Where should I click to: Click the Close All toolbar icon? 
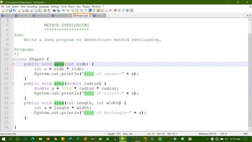click(23, 11)
